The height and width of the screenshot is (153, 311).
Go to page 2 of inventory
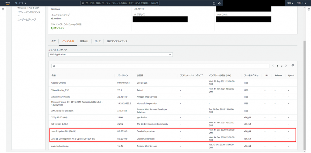[x=282, y=66]
